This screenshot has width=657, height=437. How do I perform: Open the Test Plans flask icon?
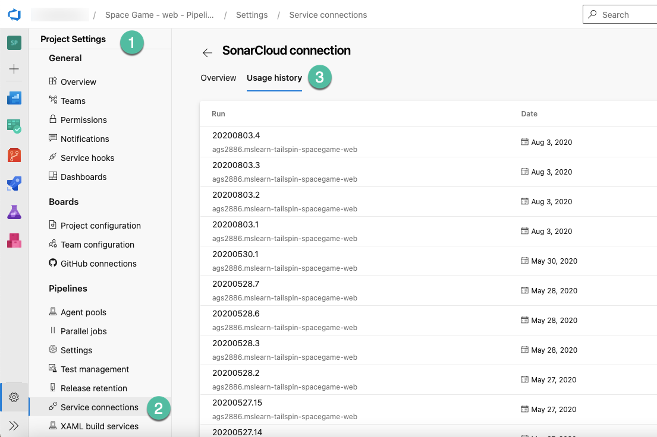tap(14, 212)
